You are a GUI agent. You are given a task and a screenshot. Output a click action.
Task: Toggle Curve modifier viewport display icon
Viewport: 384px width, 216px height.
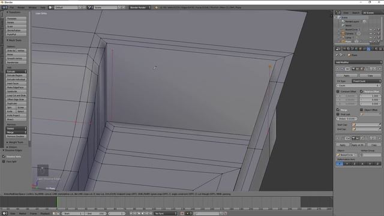click(x=358, y=139)
